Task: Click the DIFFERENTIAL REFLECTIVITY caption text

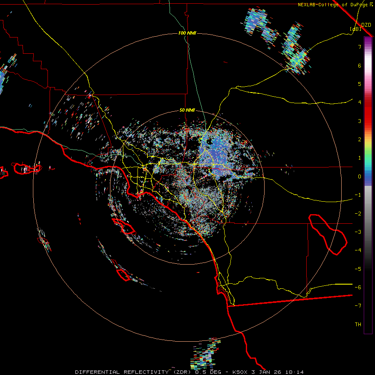Action: point(121,372)
